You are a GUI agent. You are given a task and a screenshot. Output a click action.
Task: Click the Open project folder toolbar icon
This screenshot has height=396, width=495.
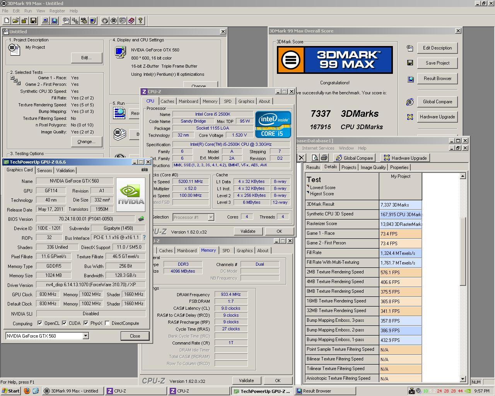click(x=15, y=20)
